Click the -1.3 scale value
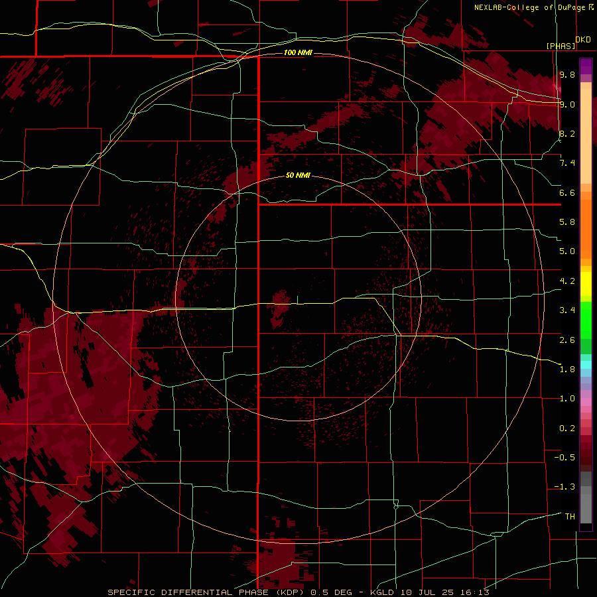 point(564,487)
